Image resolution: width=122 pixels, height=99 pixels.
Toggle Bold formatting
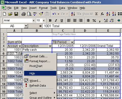(50, 21)
